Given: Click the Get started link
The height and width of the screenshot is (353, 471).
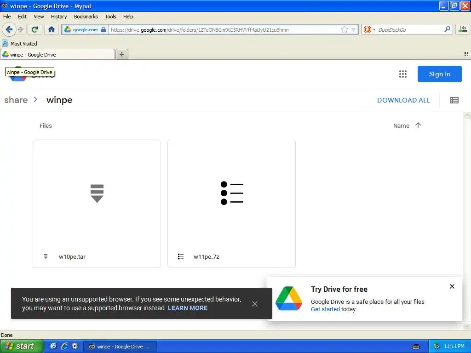Looking at the screenshot, I should (x=325, y=309).
